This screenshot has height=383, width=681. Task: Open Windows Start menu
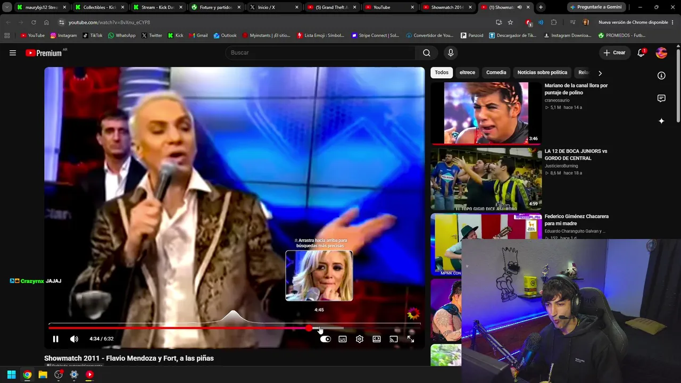(11, 374)
